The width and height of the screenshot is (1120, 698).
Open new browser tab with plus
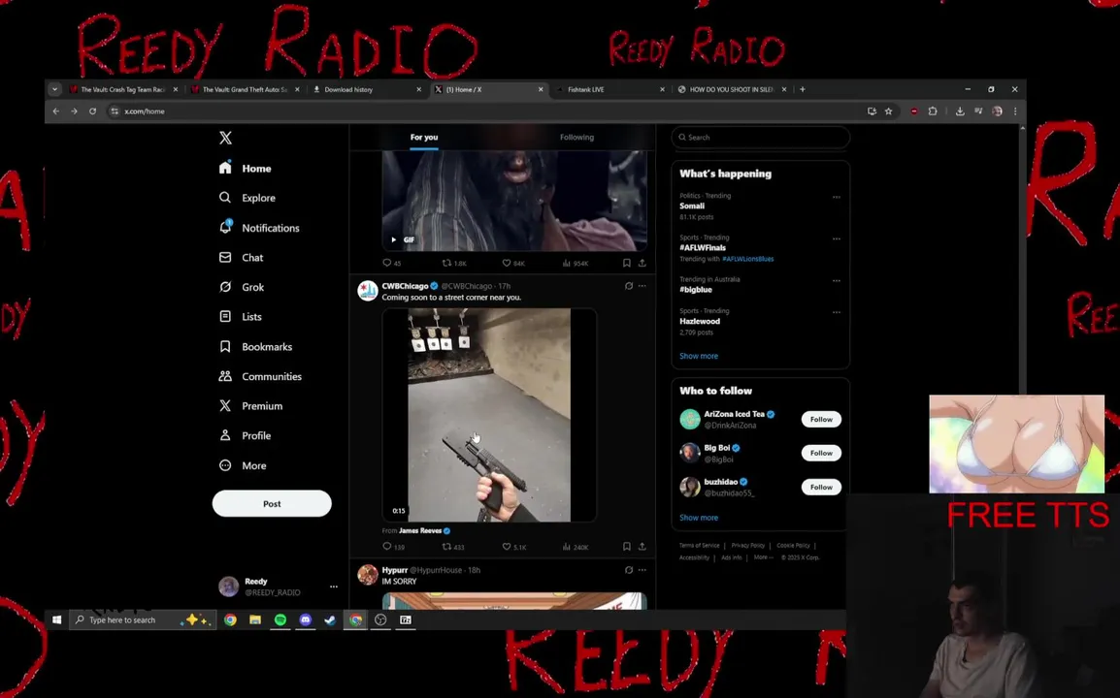803,89
